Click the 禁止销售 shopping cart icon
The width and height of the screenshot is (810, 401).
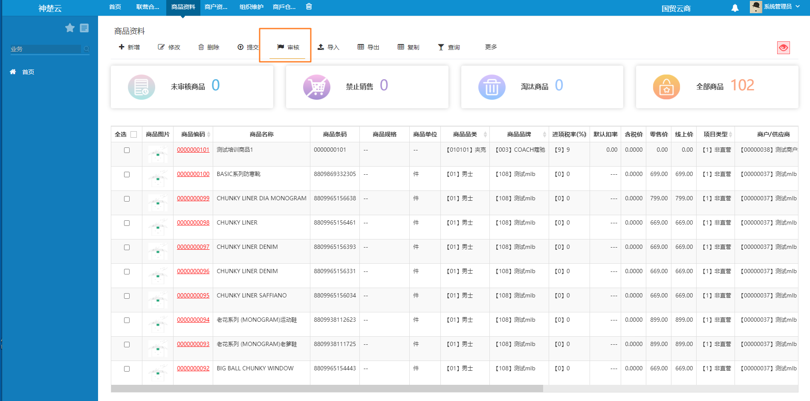[316, 87]
